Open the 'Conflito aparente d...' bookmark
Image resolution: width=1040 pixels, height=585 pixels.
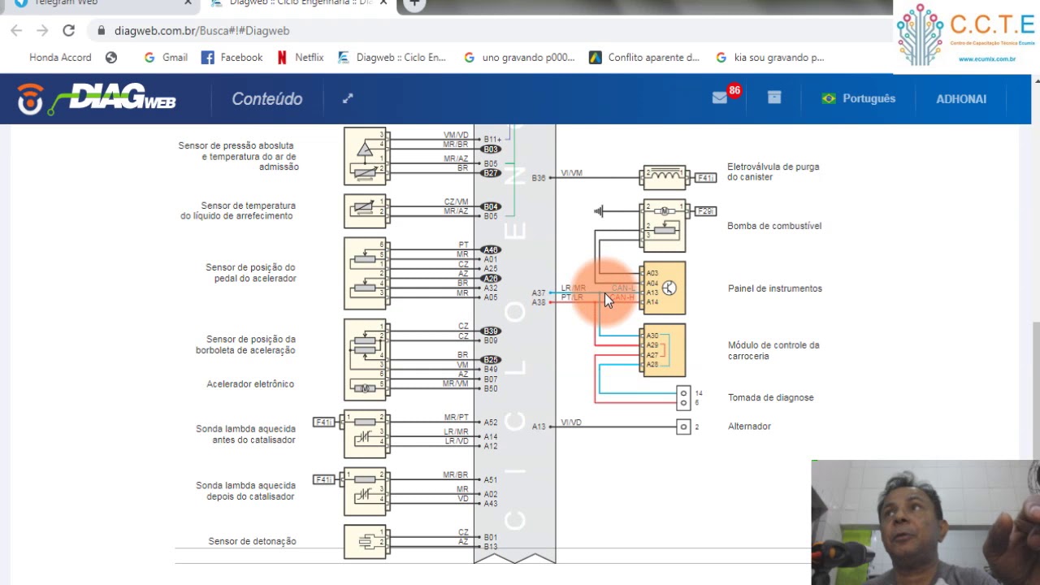644,58
